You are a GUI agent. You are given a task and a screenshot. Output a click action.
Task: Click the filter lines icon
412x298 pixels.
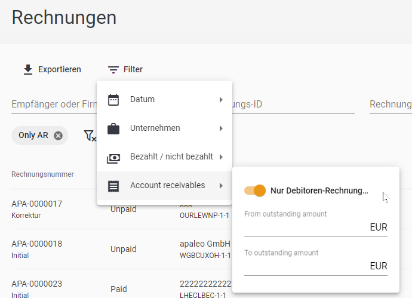click(x=113, y=70)
